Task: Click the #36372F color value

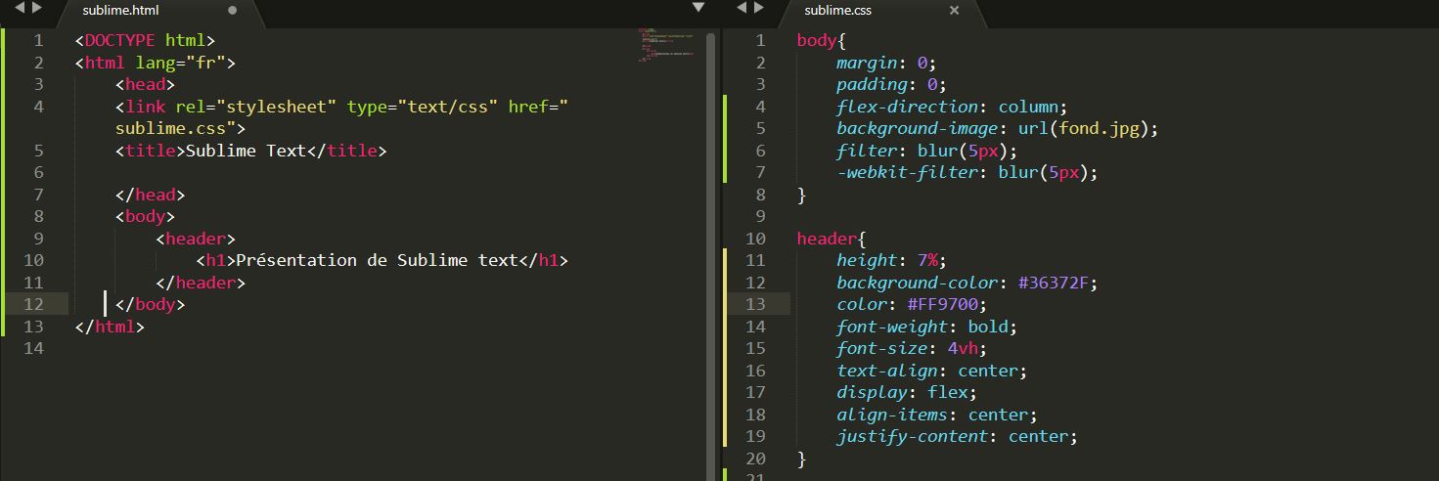Action: (1053, 283)
